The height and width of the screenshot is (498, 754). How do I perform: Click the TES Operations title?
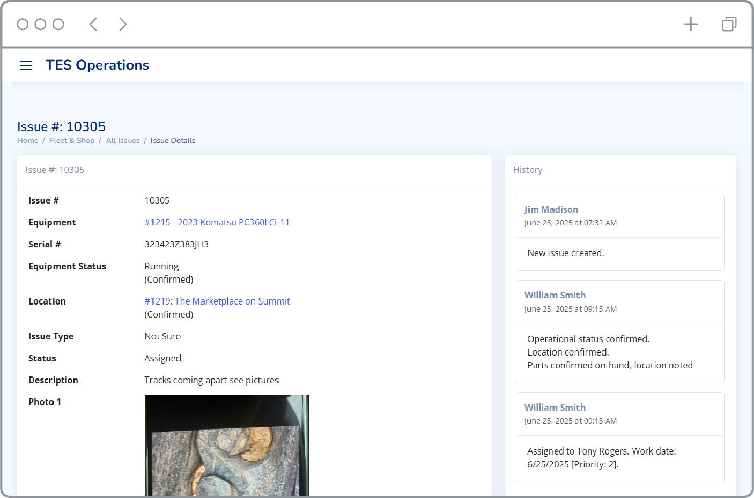tap(97, 65)
